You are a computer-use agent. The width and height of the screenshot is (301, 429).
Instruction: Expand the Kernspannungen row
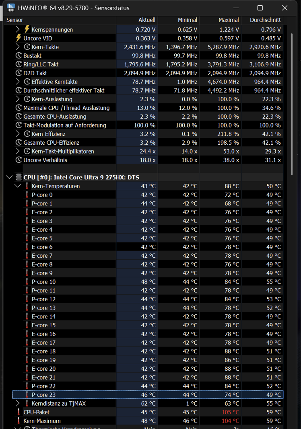(18, 29)
